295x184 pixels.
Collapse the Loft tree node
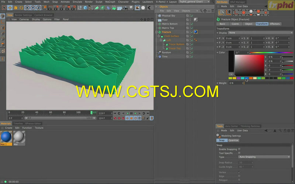161,40
